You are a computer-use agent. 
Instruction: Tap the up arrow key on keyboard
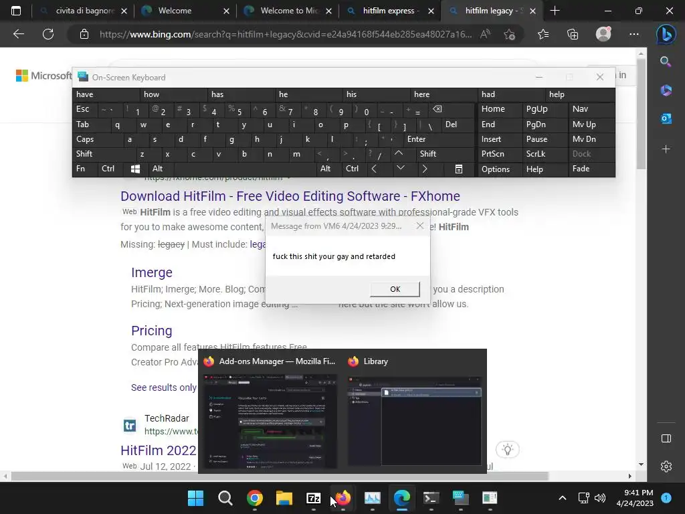point(399,153)
